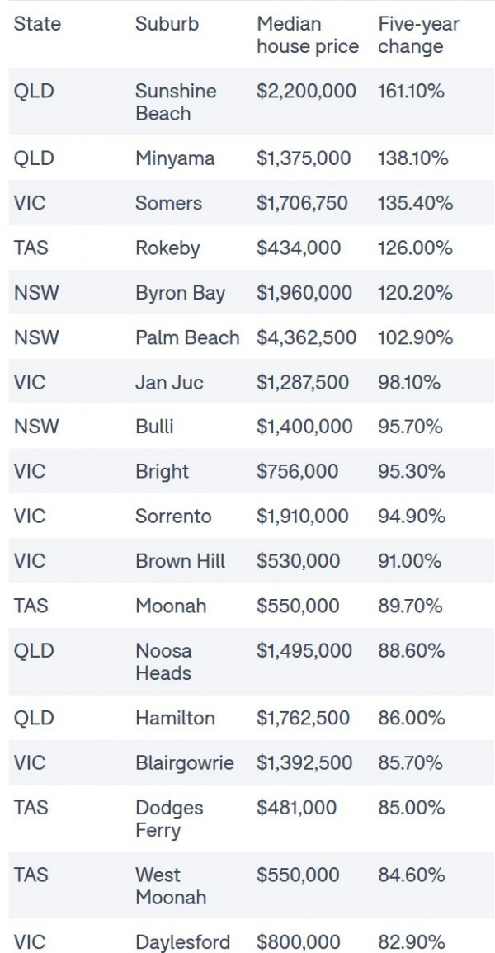Select the Brown Hill suburb cell

[180, 561]
